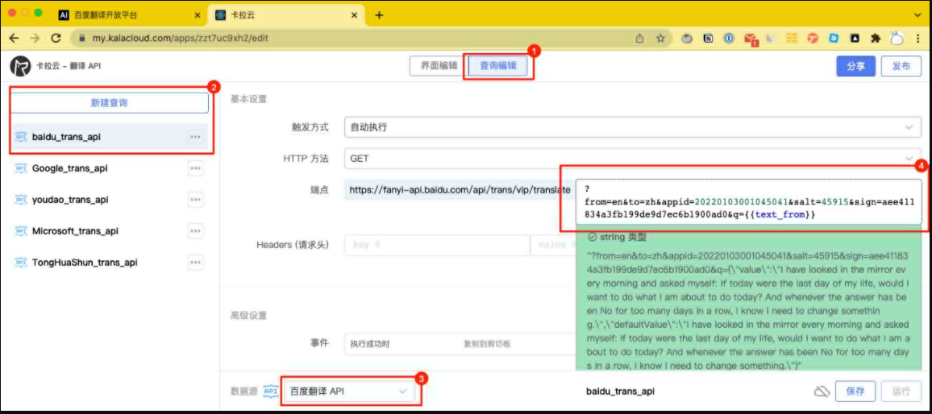Open the red mail extension with badge
This screenshot has width=932, height=414.
coord(750,39)
